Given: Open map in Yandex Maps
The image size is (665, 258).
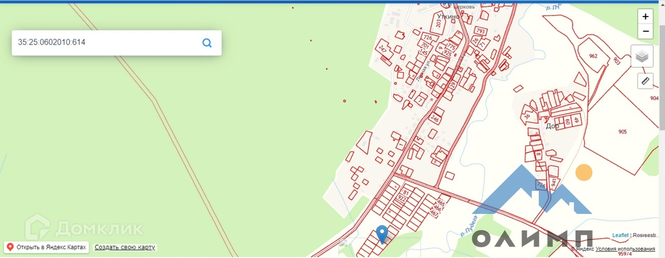Looking at the screenshot, I should 46,247.
